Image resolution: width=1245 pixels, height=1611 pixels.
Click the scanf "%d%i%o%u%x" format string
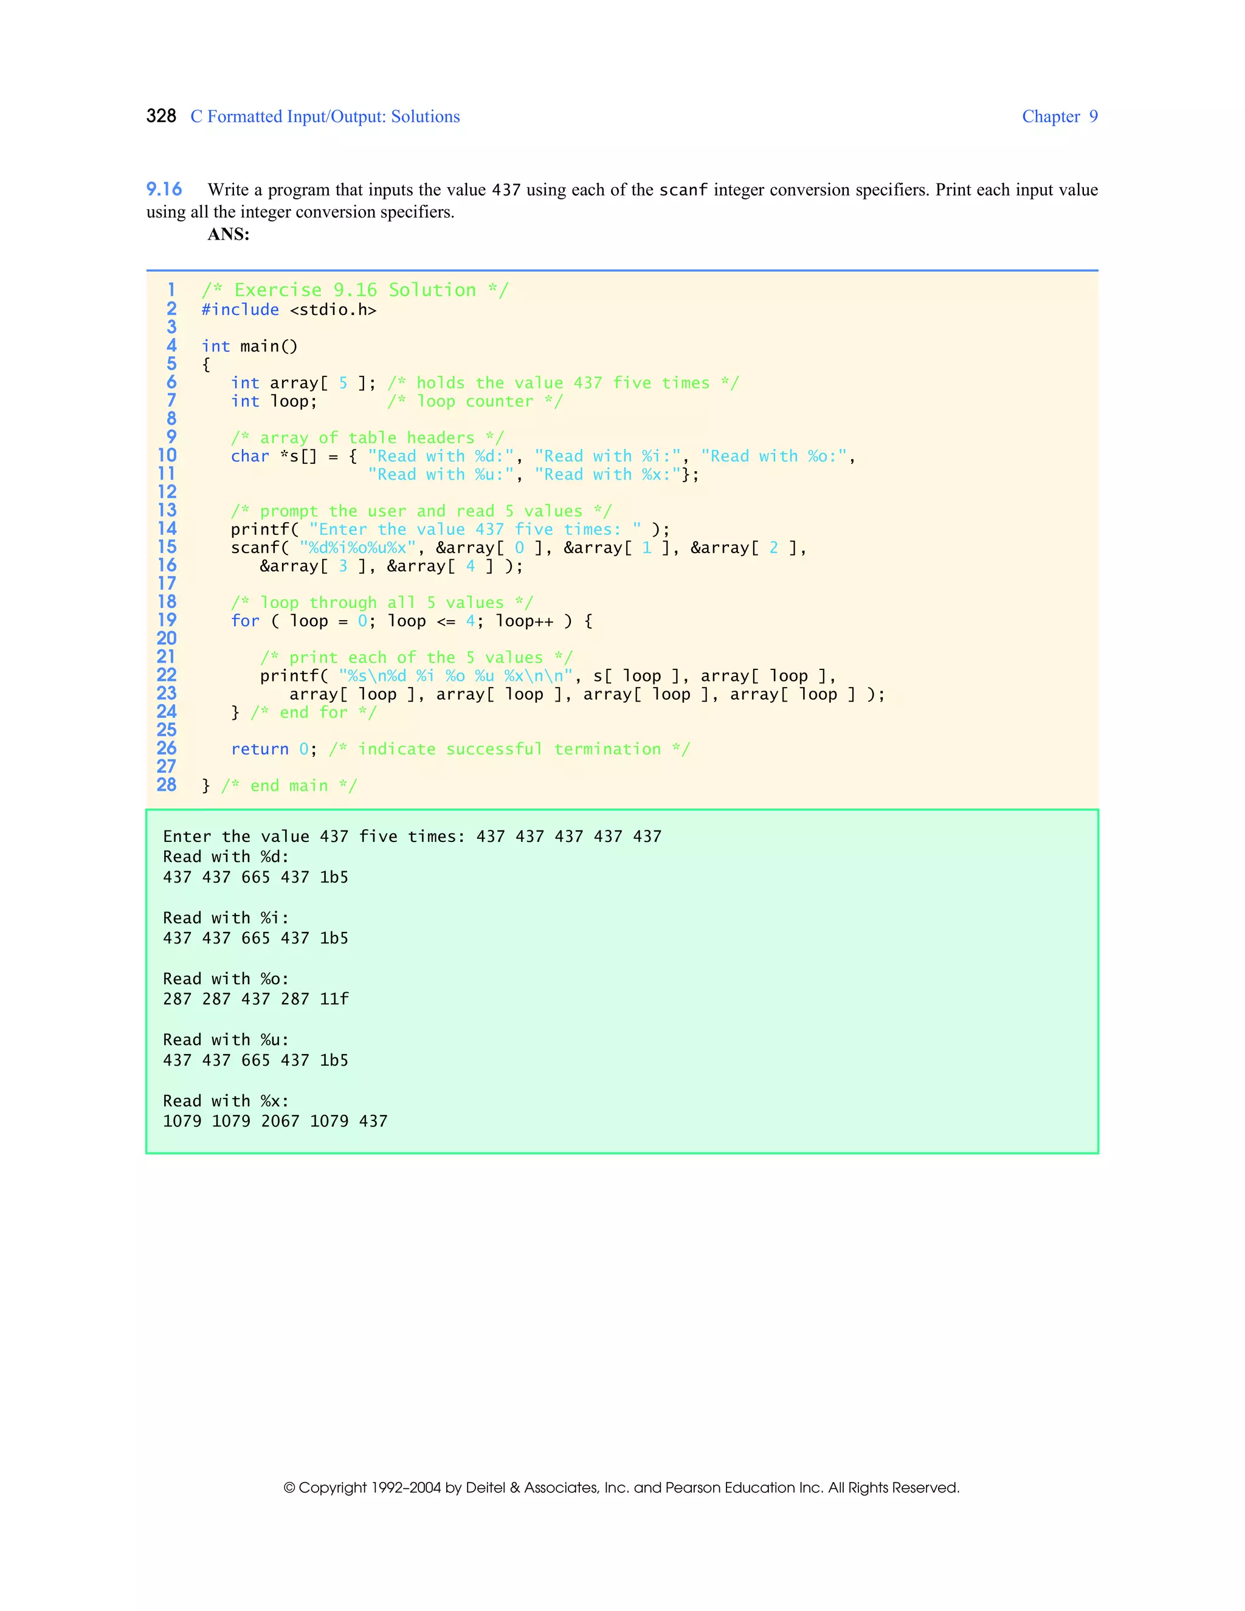(x=357, y=547)
